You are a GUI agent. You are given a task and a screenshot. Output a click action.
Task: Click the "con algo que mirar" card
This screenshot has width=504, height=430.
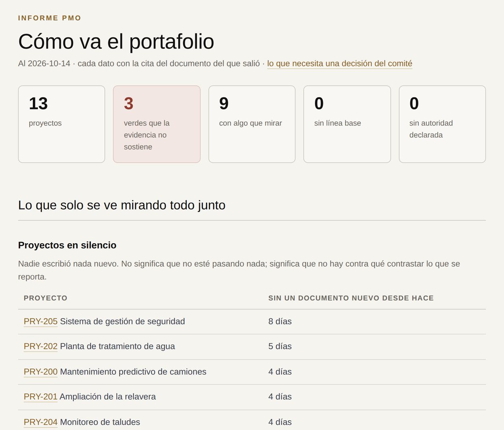pyautogui.click(x=252, y=124)
